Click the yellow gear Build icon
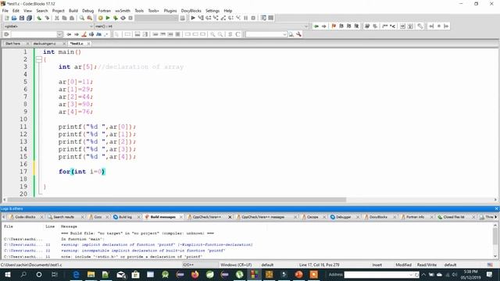Viewport: 500px width, 281px height. [x=101, y=18]
